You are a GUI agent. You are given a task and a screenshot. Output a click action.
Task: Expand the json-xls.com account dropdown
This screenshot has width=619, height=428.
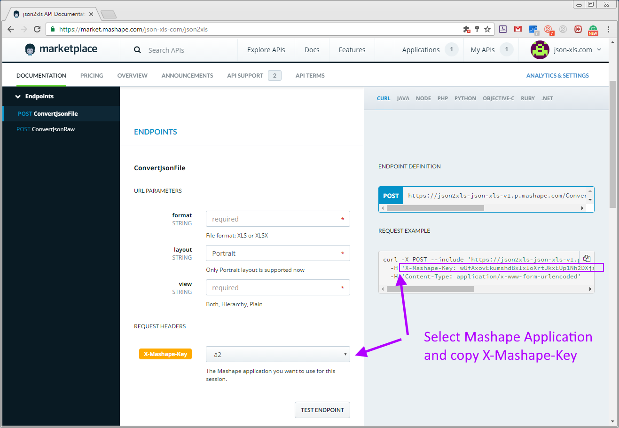(599, 50)
